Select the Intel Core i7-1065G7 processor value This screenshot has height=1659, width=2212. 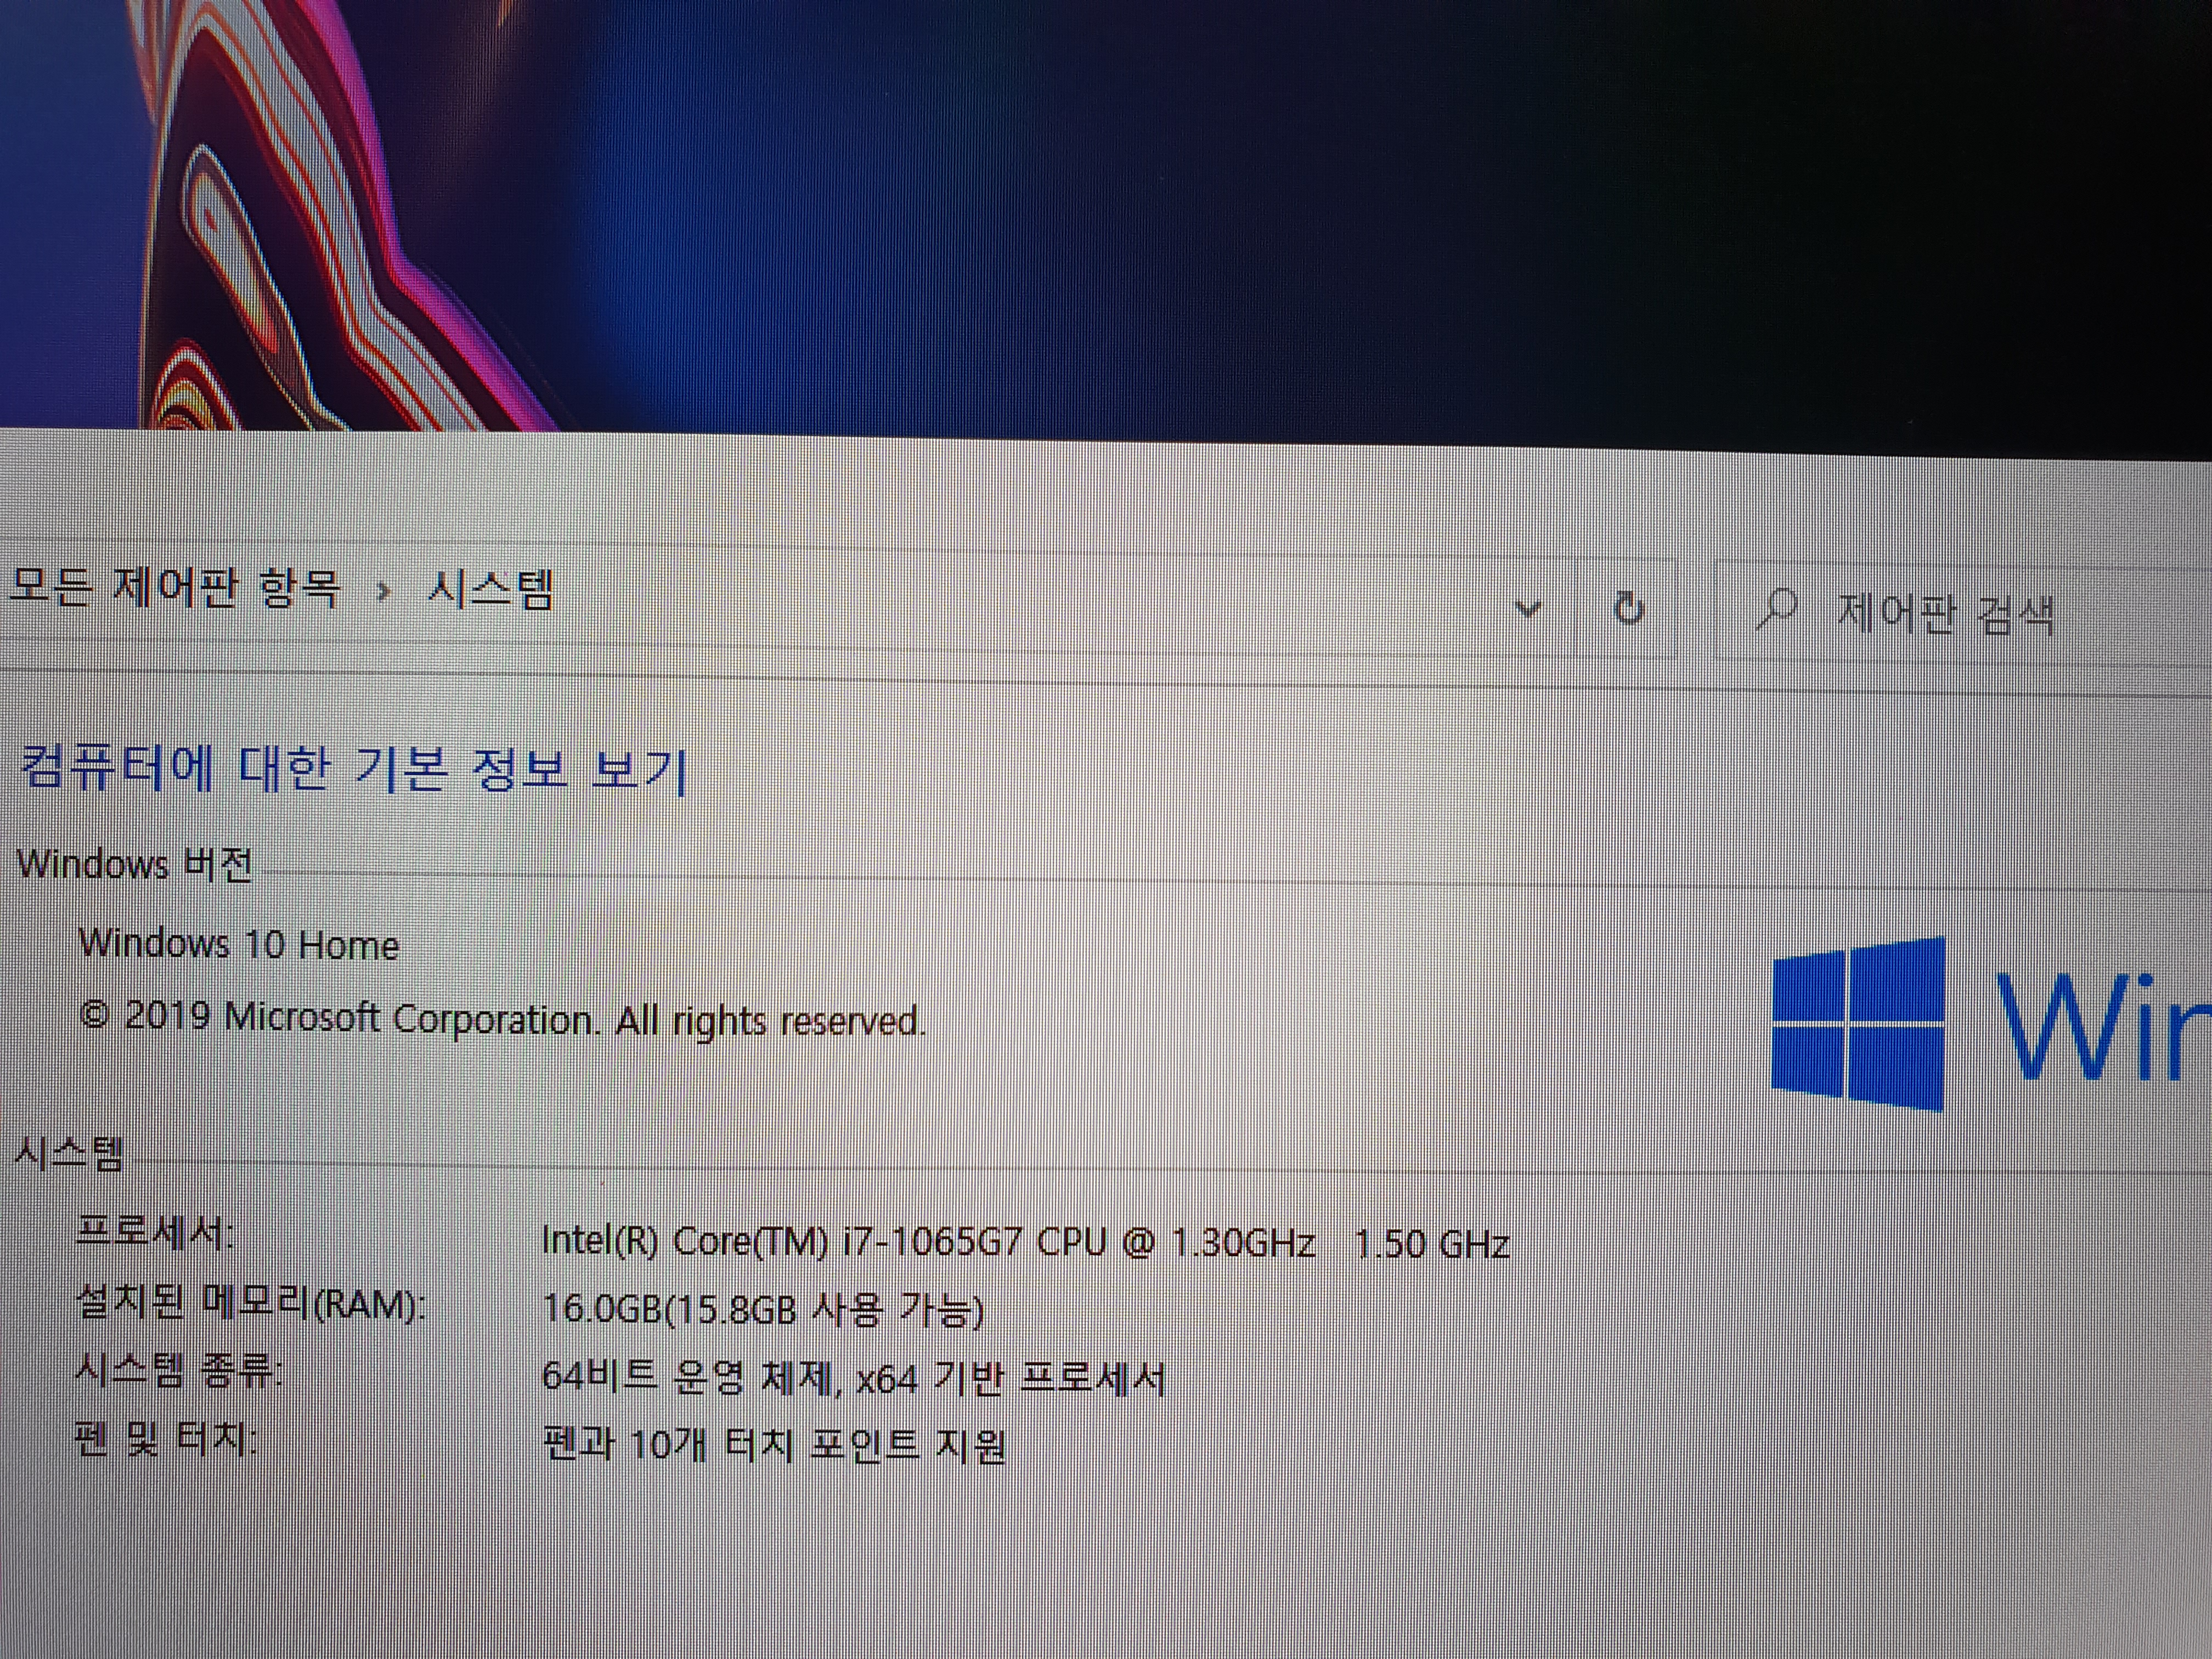1025,1242
